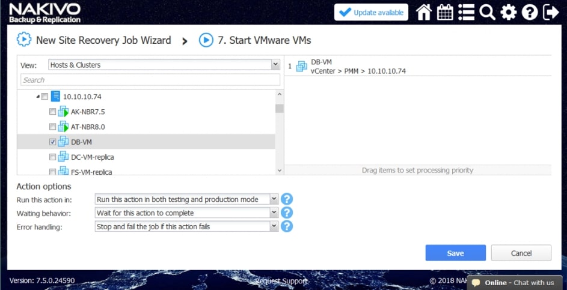The width and height of the screenshot is (567, 290).
Task: Click the 7. Start VMware VMs title
Action: (x=265, y=40)
